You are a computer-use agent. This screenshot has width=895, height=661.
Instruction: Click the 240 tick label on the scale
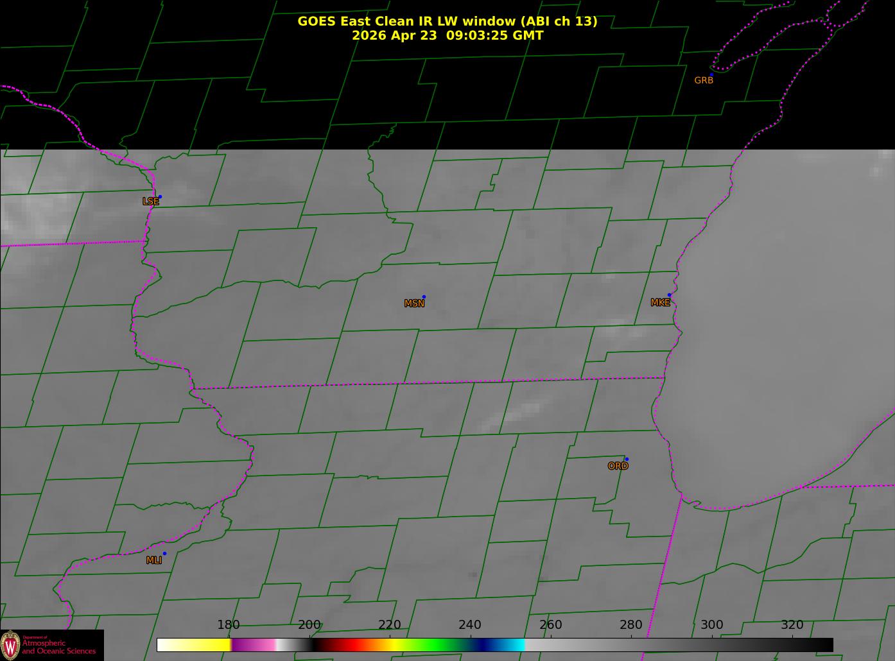tap(470, 625)
